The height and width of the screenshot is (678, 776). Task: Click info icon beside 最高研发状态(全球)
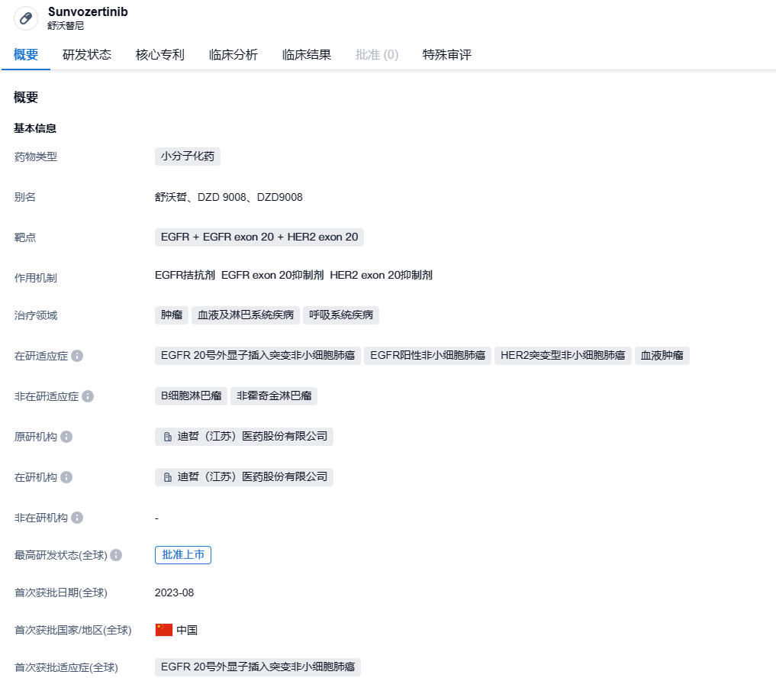(x=116, y=555)
